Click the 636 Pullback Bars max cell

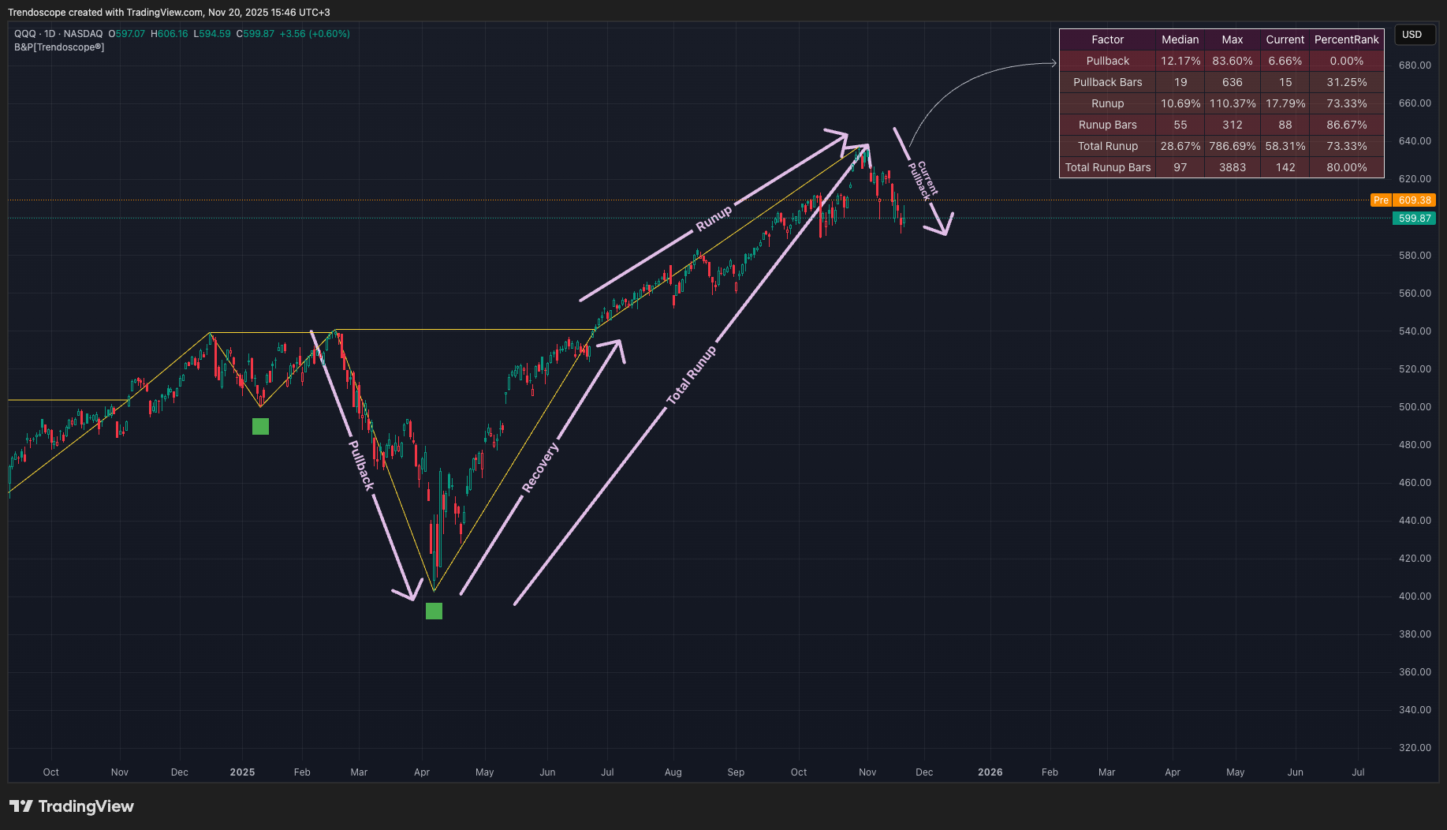click(x=1232, y=82)
